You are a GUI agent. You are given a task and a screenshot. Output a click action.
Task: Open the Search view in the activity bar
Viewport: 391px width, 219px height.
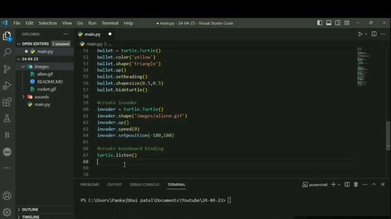(x=7, y=52)
